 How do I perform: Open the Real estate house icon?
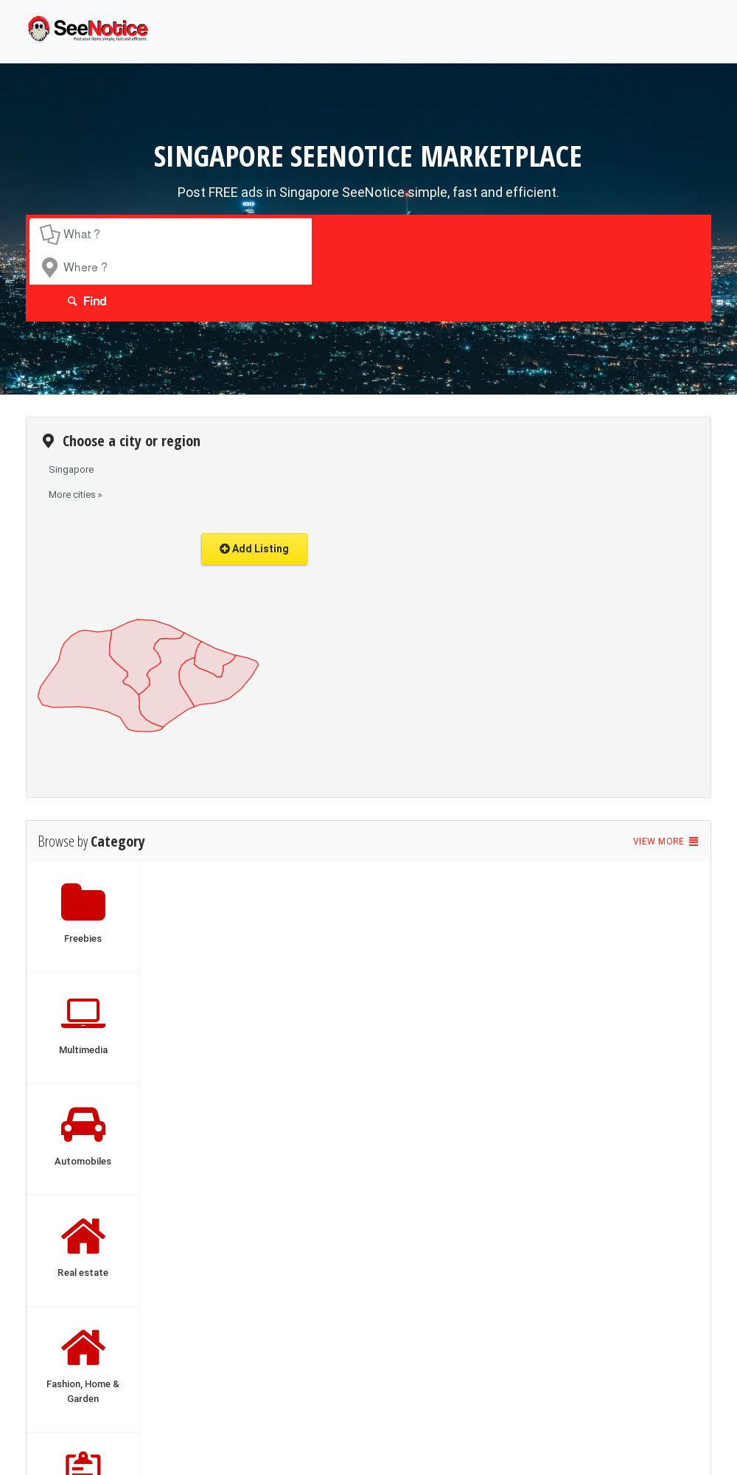point(83,1236)
